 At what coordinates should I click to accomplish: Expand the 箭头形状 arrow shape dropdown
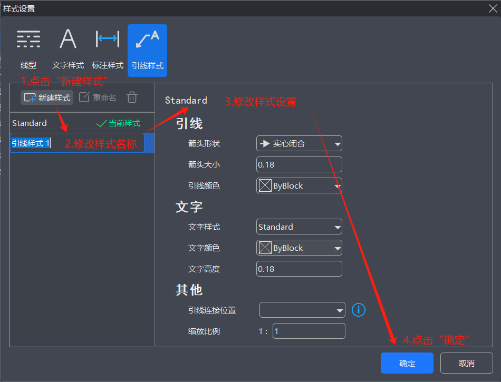coord(299,143)
